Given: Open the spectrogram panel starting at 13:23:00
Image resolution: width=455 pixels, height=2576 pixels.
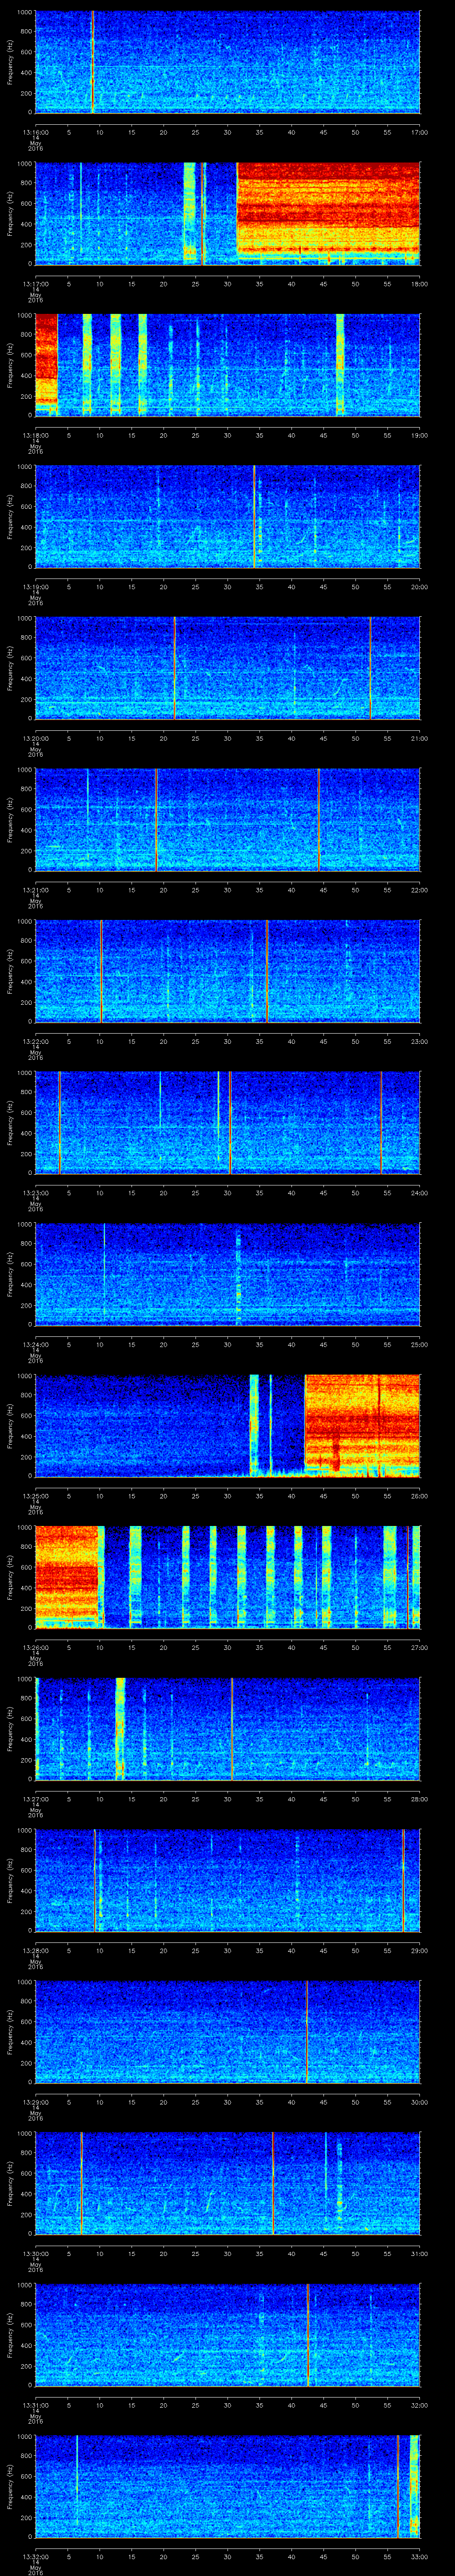Looking at the screenshot, I should pyautogui.click(x=227, y=1123).
